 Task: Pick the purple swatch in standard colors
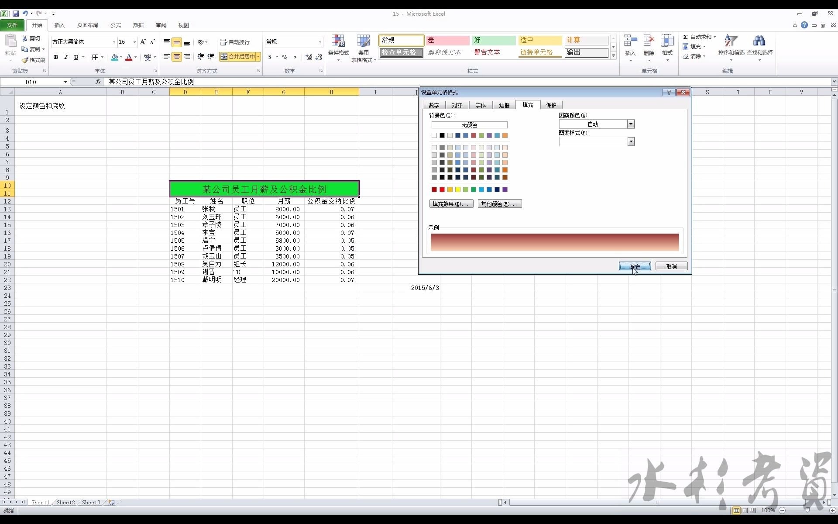click(505, 190)
